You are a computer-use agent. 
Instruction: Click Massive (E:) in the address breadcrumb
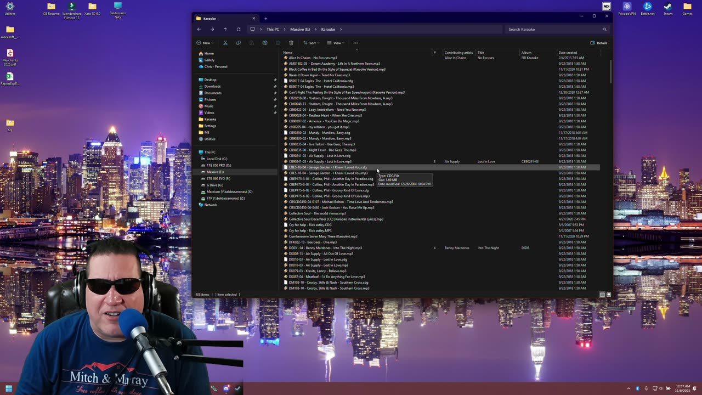(x=300, y=29)
